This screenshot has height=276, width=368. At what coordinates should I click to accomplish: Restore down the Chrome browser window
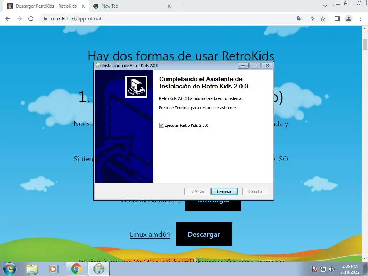[347, 3]
